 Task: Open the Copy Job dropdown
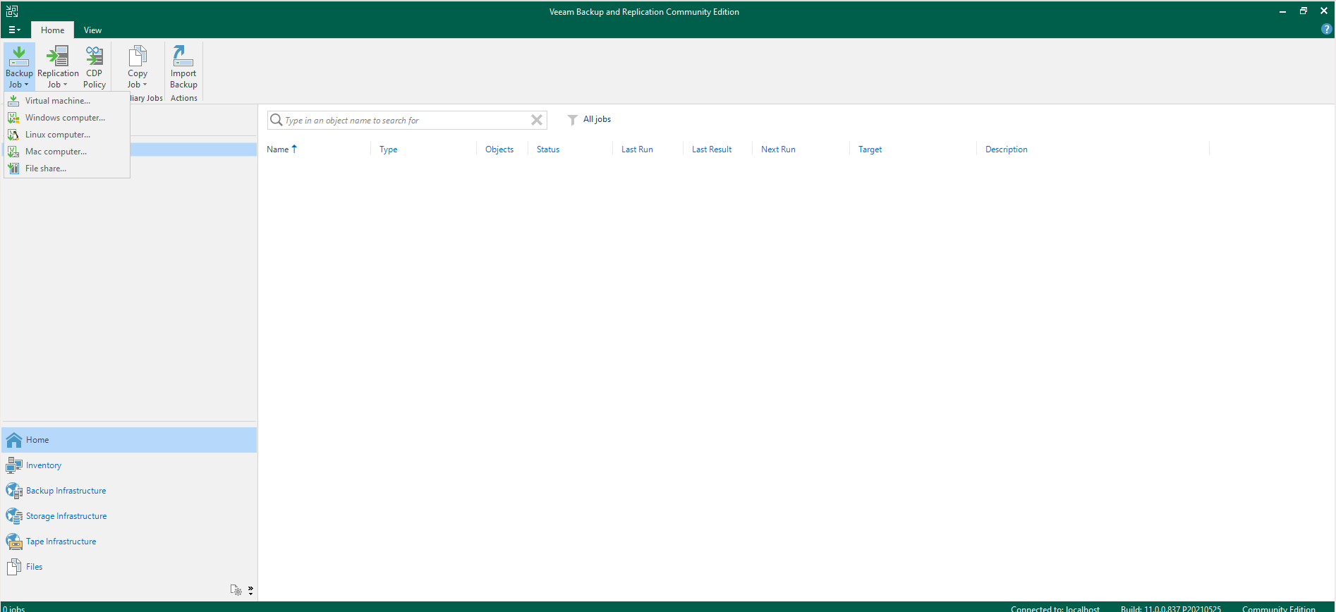point(138,68)
